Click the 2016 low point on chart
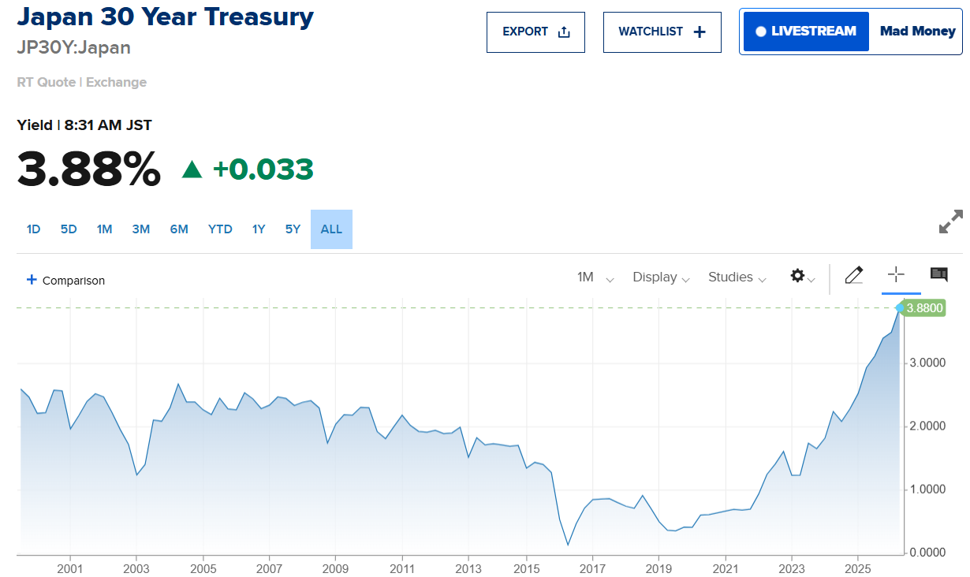The height and width of the screenshot is (577, 970). [568, 544]
